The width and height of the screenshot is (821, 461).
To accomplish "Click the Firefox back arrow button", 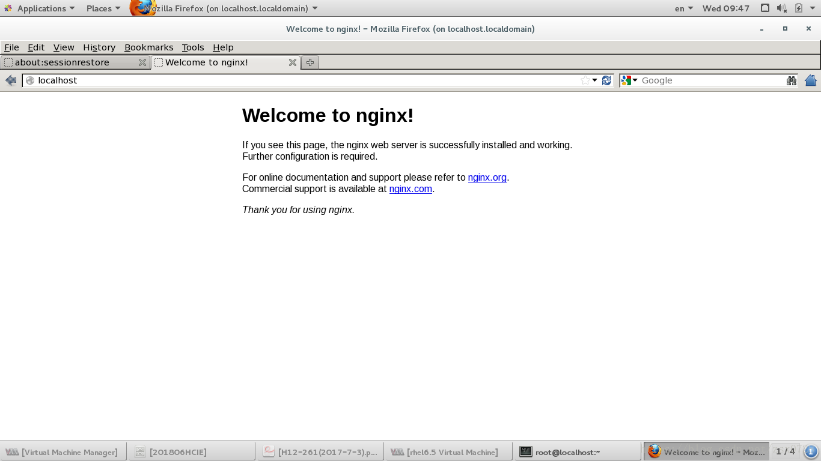I will 11,80.
